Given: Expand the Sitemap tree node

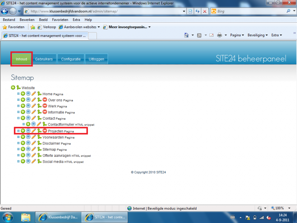Looking at the screenshot, I should tap(18, 149).
